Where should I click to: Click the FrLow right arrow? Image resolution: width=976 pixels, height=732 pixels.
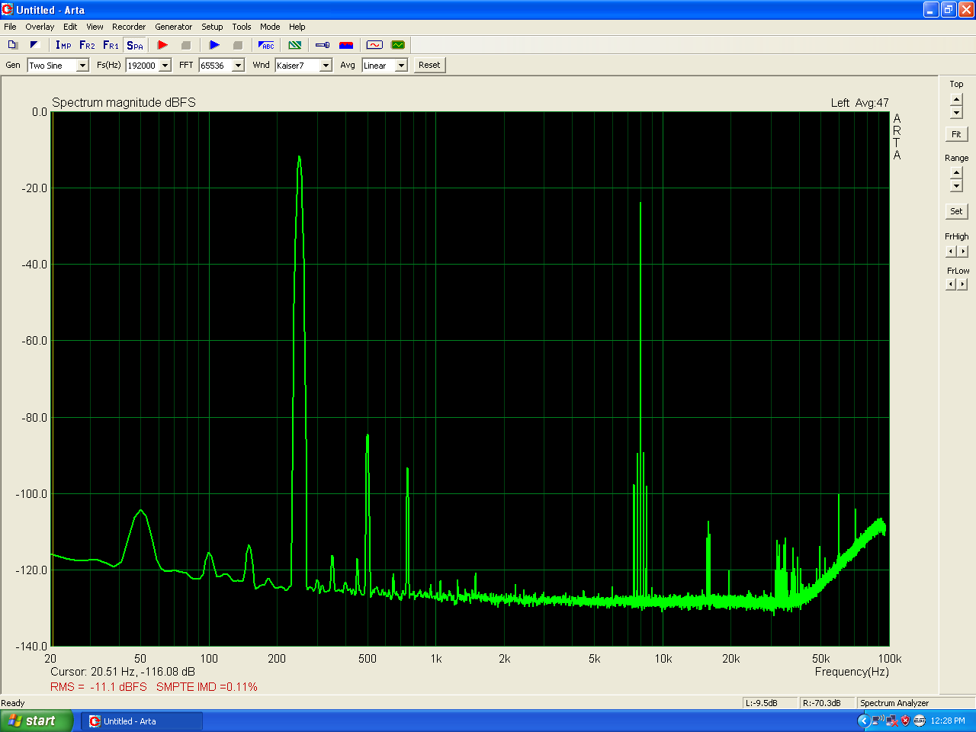(x=962, y=284)
